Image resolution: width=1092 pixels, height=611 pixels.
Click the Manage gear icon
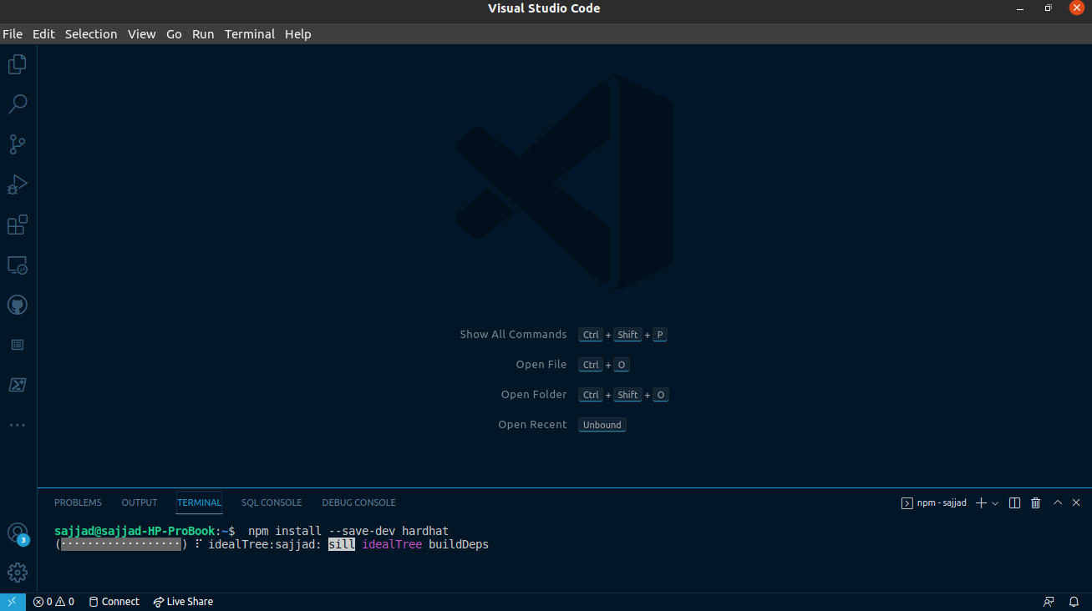(18, 573)
